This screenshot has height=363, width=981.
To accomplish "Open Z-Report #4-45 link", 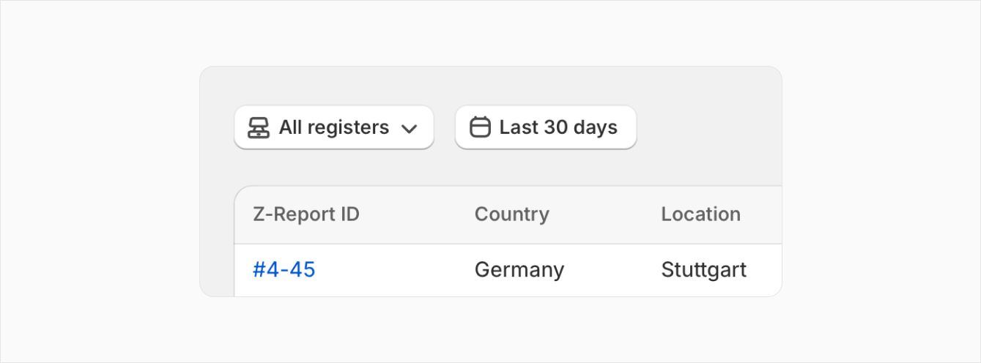I will 284,270.
